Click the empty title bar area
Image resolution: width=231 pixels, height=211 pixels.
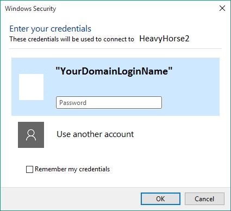136,8
